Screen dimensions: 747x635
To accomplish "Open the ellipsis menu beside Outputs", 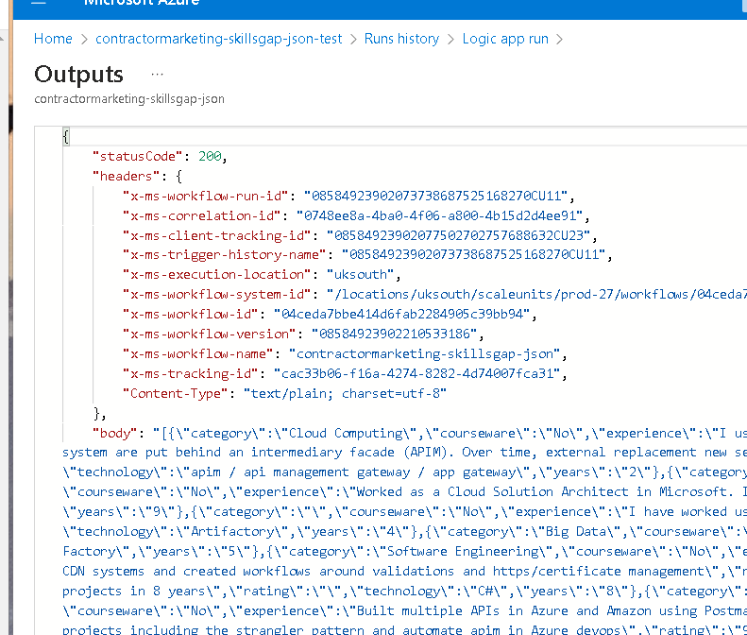I will (157, 75).
